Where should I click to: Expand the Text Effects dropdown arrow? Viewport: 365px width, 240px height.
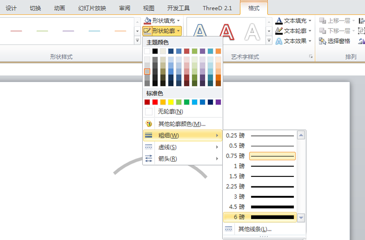click(x=310, y=41)
